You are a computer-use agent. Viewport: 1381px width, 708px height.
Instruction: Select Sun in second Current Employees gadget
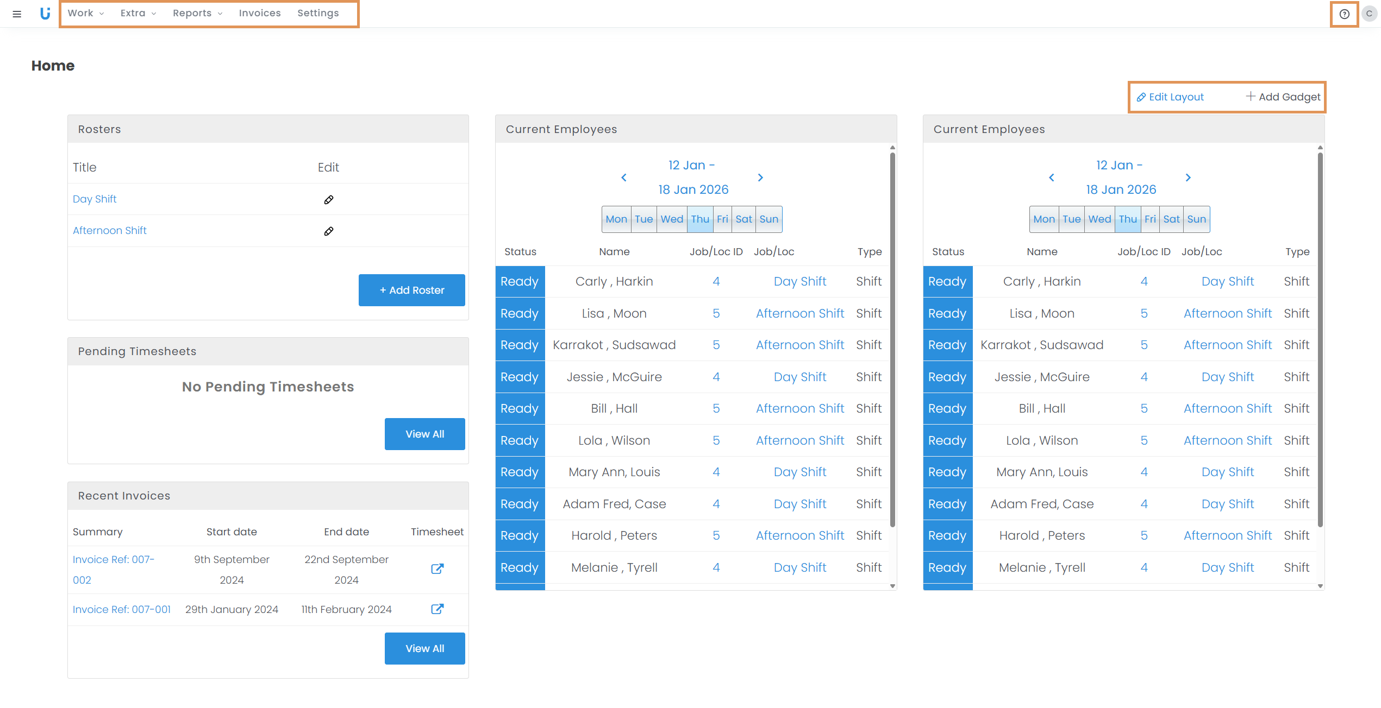[x=1196, y=219]
